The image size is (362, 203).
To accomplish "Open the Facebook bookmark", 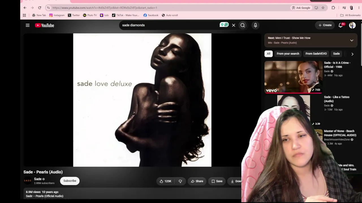I will pyautogui.click(x=151, y=15).
